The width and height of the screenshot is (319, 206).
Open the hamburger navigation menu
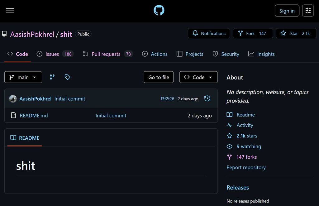(10, 10)
